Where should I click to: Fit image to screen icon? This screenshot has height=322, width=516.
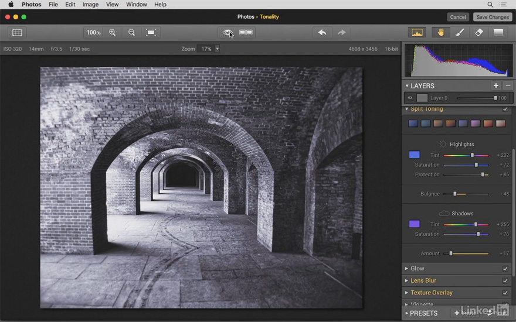point(151,32)
